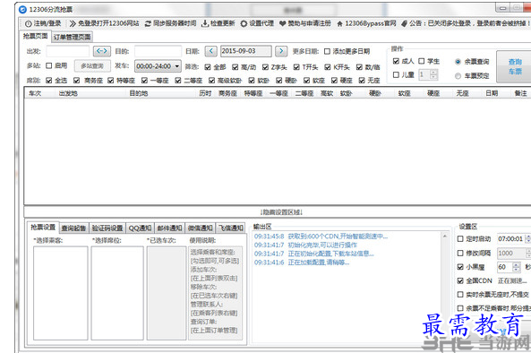Open 设置代理 gear icon
Image resolution: width=531 pixels, height=353 pixels.
click(x=244, y=23)
